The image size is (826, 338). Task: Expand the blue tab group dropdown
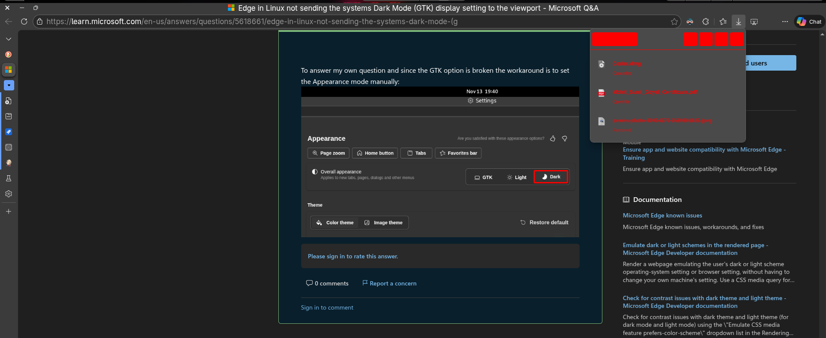(x=9, y=85)
